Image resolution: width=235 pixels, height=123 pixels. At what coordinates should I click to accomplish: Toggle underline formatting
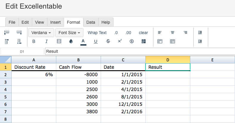[x=96, y=41]
